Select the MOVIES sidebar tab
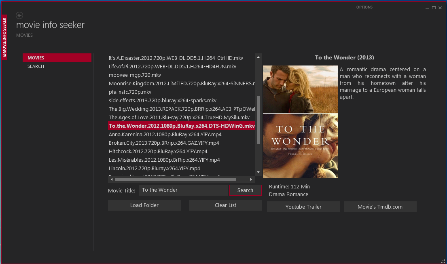447x264 pixels. pyautogui.click(x=57, y=57)
